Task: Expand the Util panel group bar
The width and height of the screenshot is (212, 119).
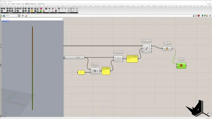Action: click(50, 13)
